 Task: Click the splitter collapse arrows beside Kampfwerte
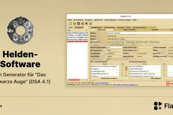89,27
